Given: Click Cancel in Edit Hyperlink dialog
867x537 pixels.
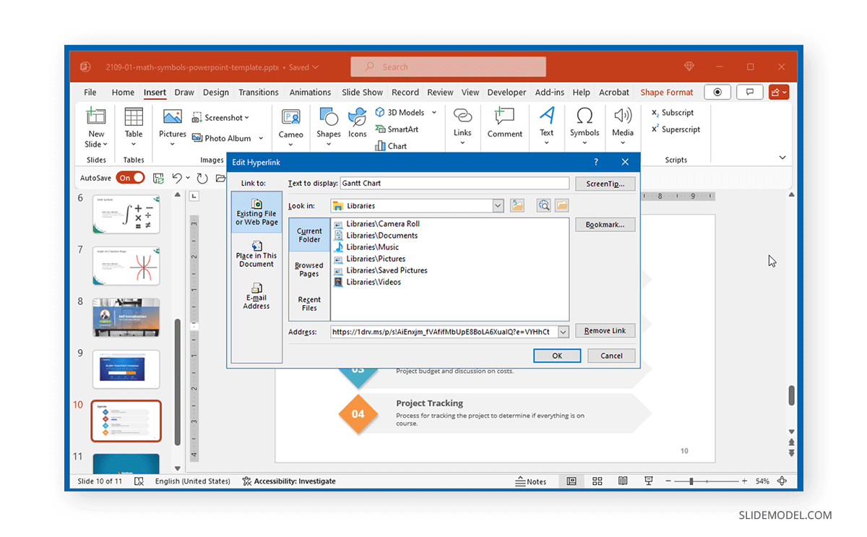Looking at the screenshot, I should click(611, 356).
